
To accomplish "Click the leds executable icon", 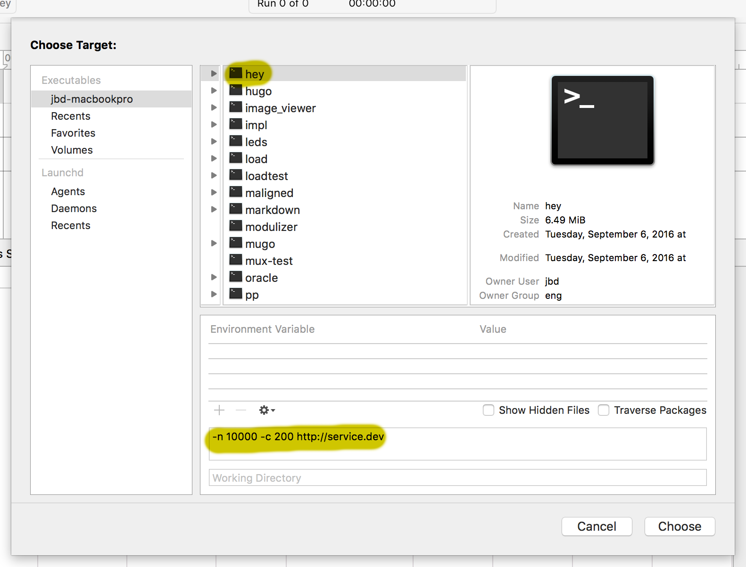I will 236,141.
